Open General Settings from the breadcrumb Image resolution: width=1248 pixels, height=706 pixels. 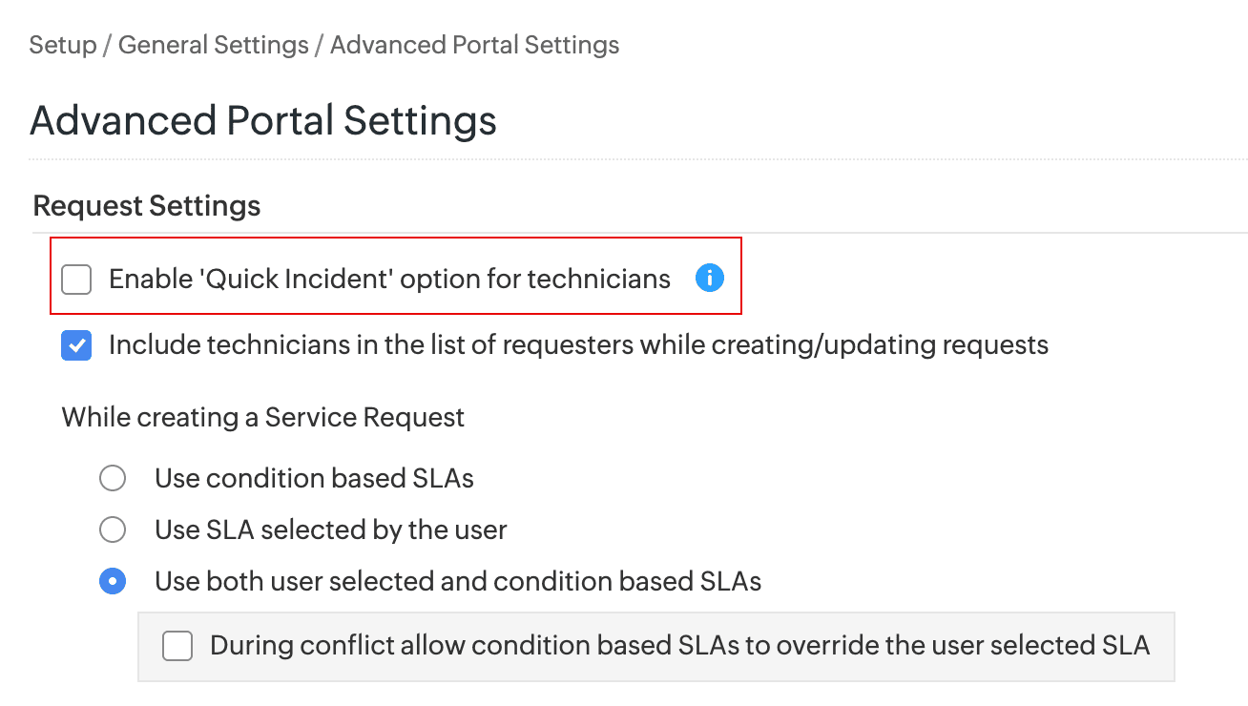(x=213, y=45)
